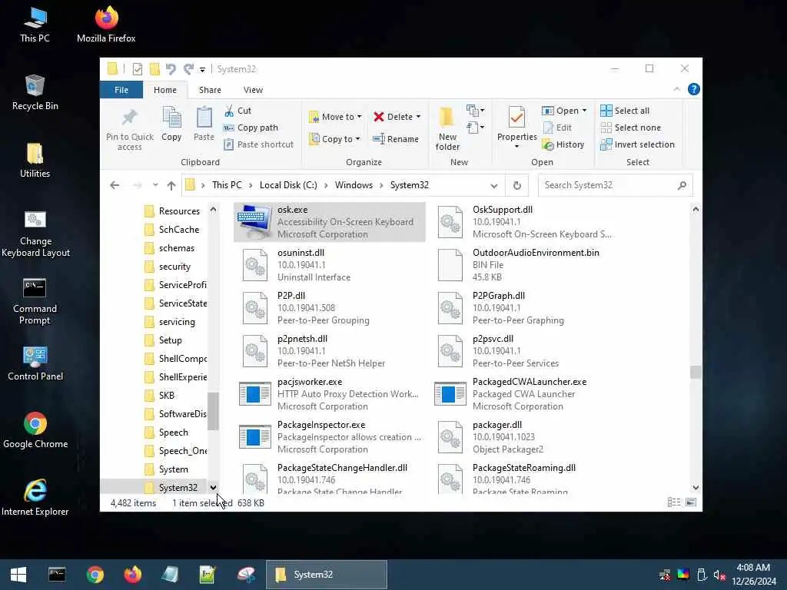The width and height of the screenshot is (787, 590).
Task: Open the New item dropdown
Action: 475,111
